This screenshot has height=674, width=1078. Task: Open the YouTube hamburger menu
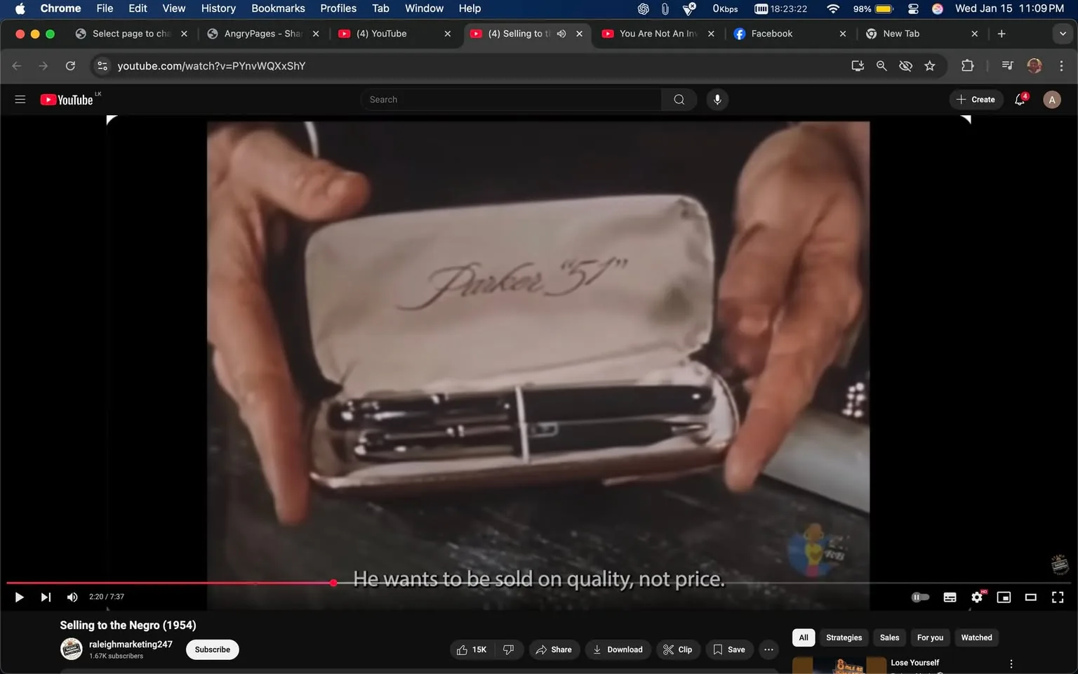20,99
